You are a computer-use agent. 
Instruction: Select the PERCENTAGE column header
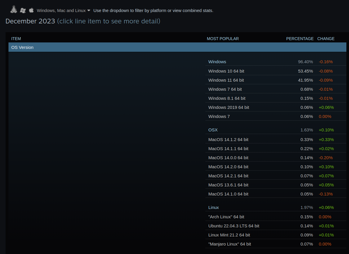[x=300, y=39]
